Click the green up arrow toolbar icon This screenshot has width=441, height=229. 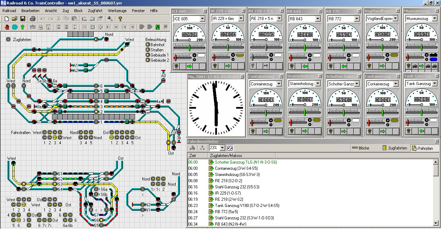tap(22, 27)
